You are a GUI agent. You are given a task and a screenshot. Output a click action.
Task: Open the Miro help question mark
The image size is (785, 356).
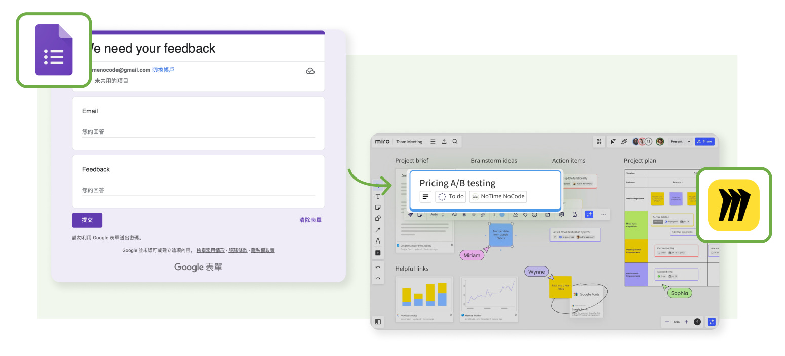[x=697, y=322]
